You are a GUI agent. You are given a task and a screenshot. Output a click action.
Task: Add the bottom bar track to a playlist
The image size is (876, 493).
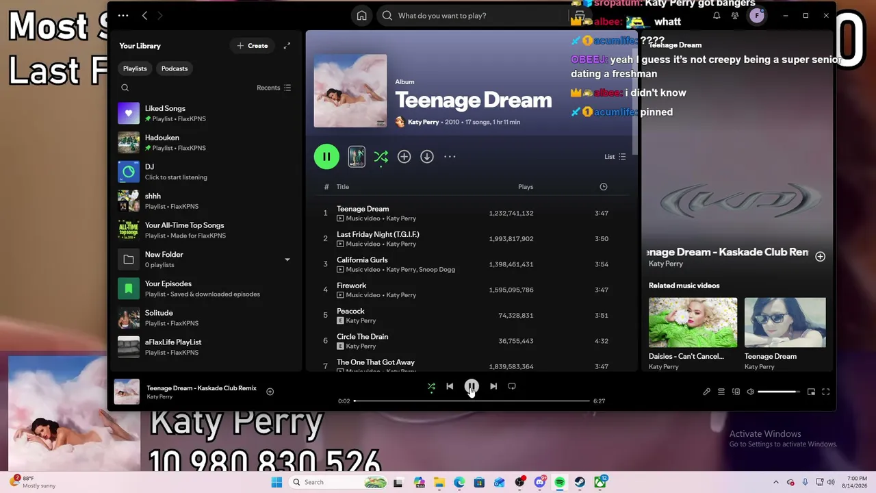pyautogui.click(x=270, y=392)
